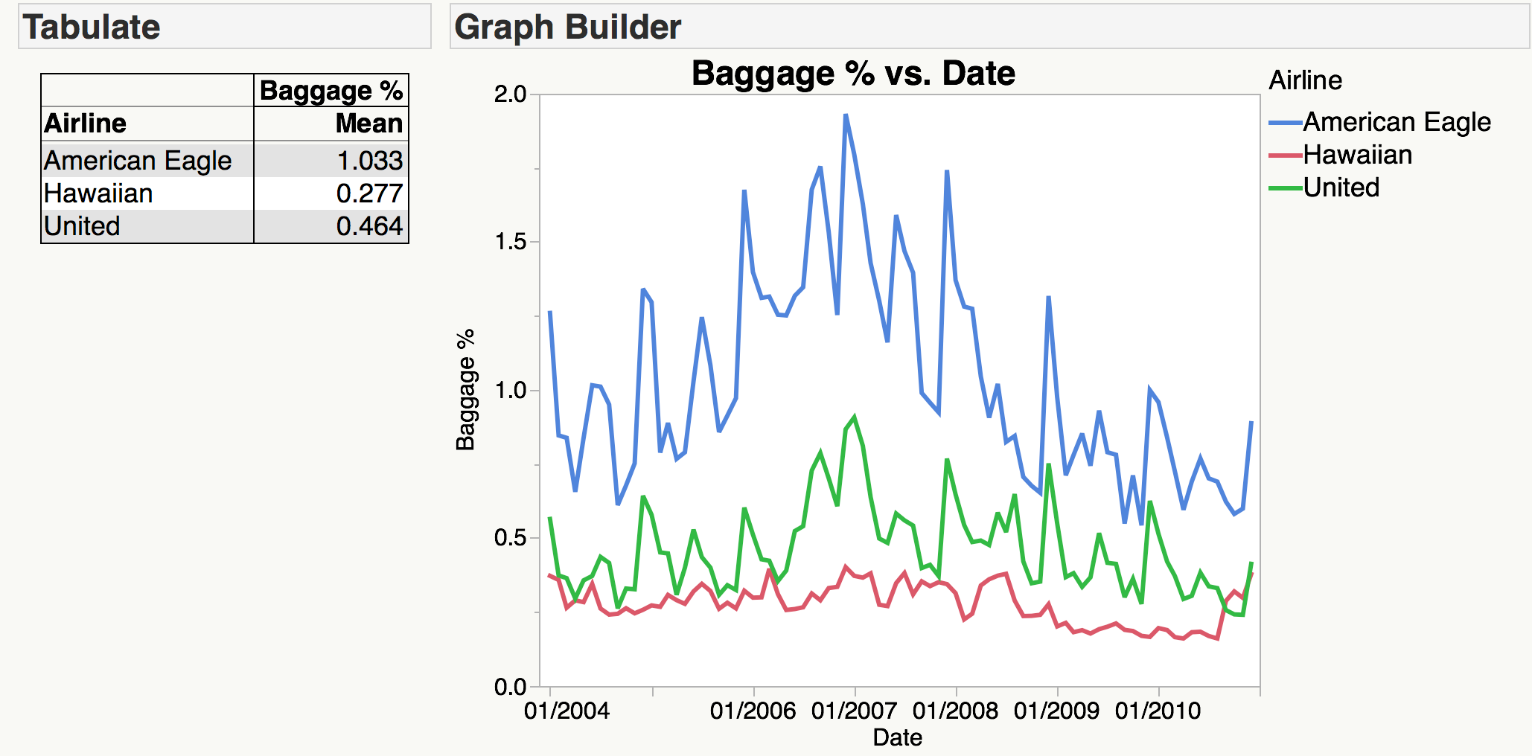Click the American Eagle line's highest peak

tap(846, 115)
